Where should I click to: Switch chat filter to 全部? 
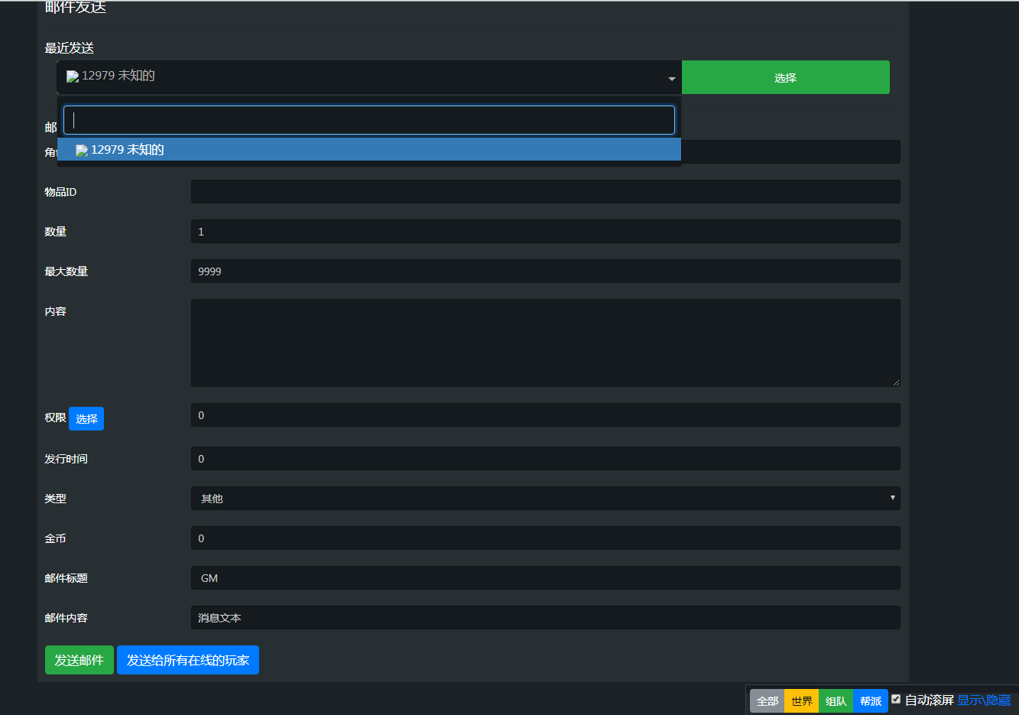click(x=767, y=701)
